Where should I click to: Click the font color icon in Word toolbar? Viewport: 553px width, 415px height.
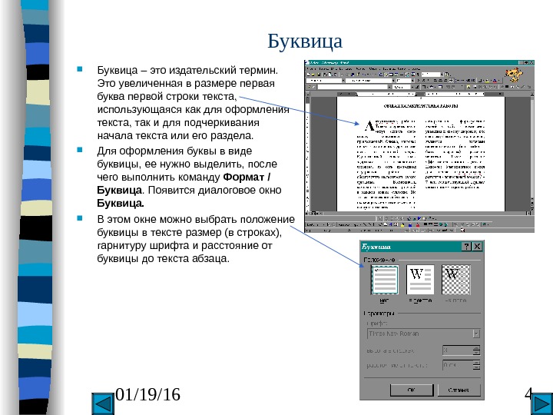coord(495,81)
